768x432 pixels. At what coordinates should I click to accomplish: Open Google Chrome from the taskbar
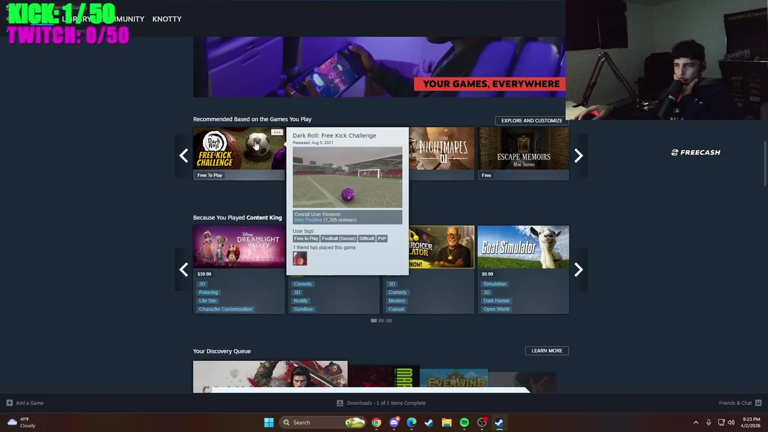coord(376,422)
